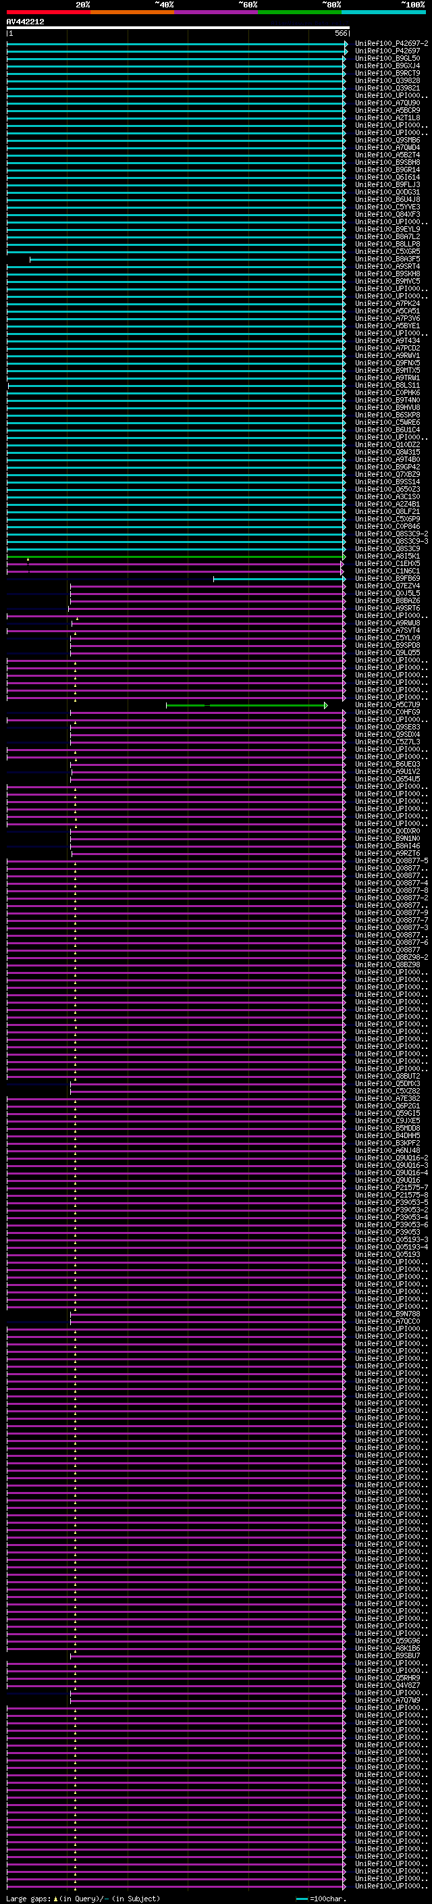Select hit label UniRef100_Q9UQ16-2
Viewport: 432px width, 1904px height.
point(391,1158)
